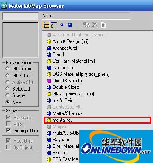Screen dimensions: 153x163
Task: Click blue sphere icon beside Composite
Action: [49, 68]
